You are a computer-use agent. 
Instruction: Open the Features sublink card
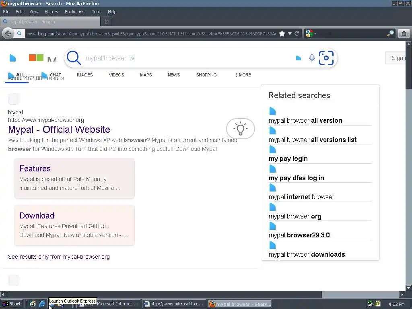pyautogui.click(x=74, y=178)
